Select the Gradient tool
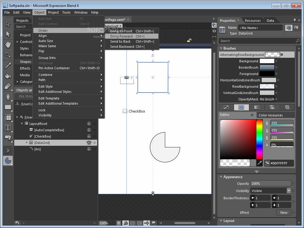The height and width of the screenshot is (228, 304). pyautogui.click(x=8, y=86)
